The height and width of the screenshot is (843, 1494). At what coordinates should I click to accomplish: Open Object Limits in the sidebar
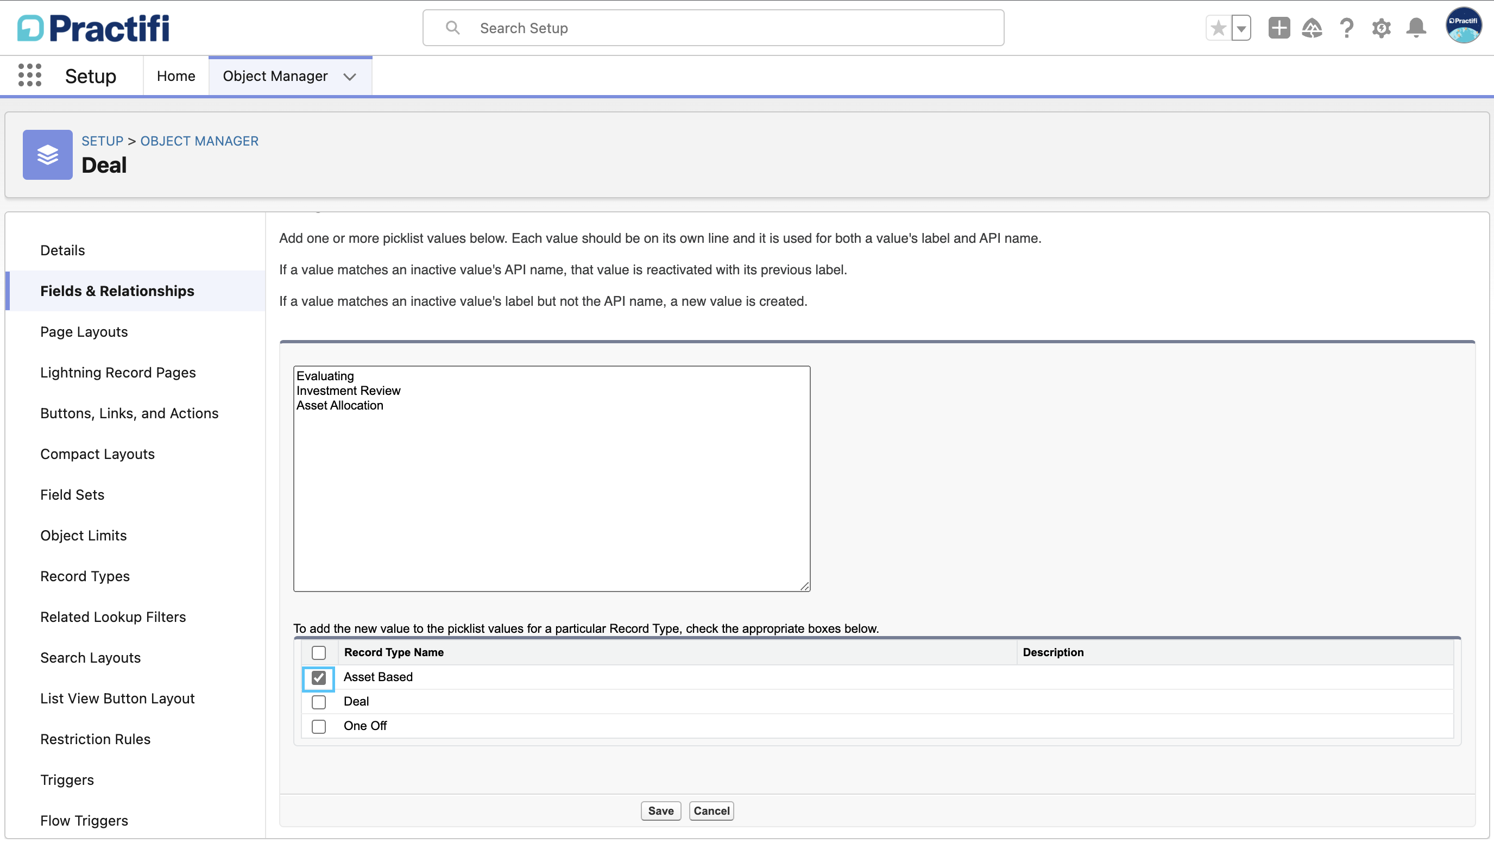click(84, 536)
